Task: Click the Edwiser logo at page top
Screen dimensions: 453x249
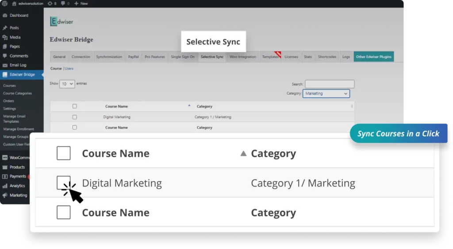Action: click(x=61, y=21)
